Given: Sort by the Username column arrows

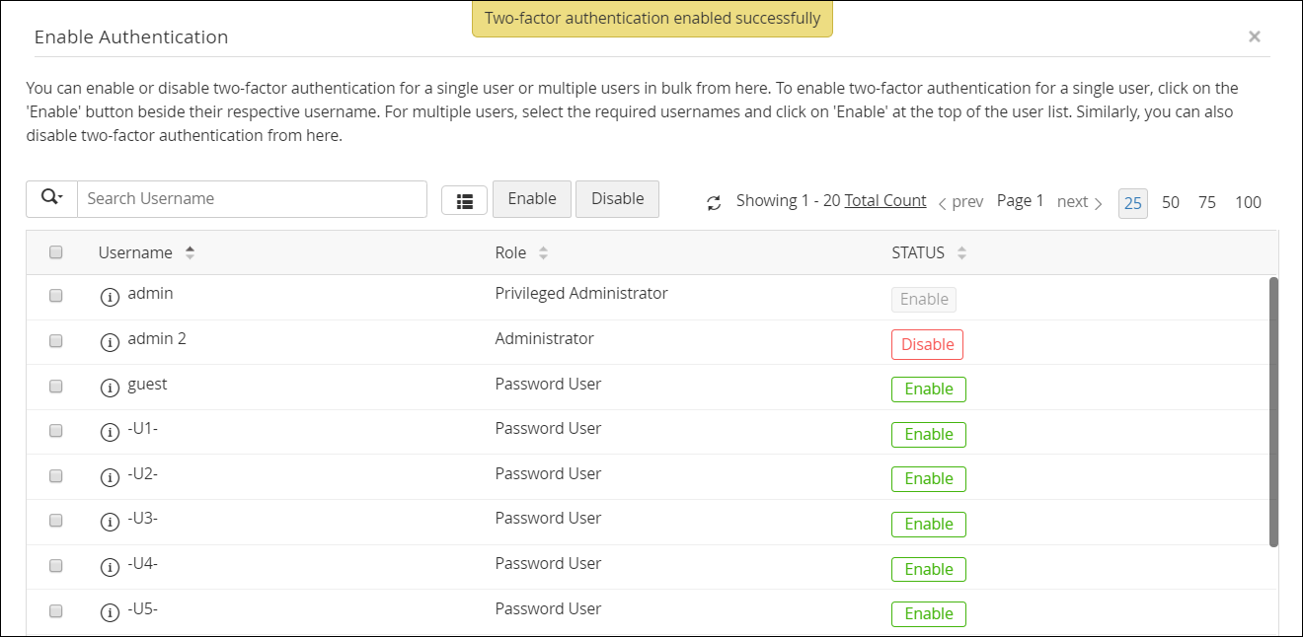Looking at the screenshot, I should tap(190, 252).
